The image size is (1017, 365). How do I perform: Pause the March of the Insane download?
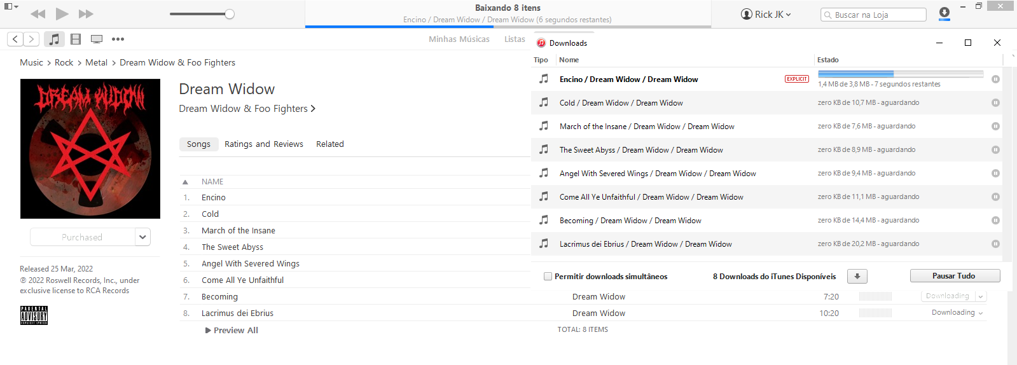[995, 127]
